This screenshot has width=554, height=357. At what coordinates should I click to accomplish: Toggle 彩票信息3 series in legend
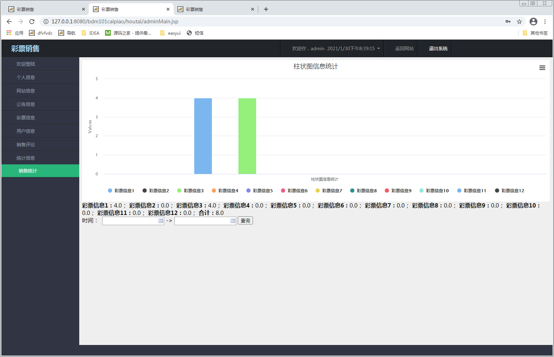coord(190,191)
